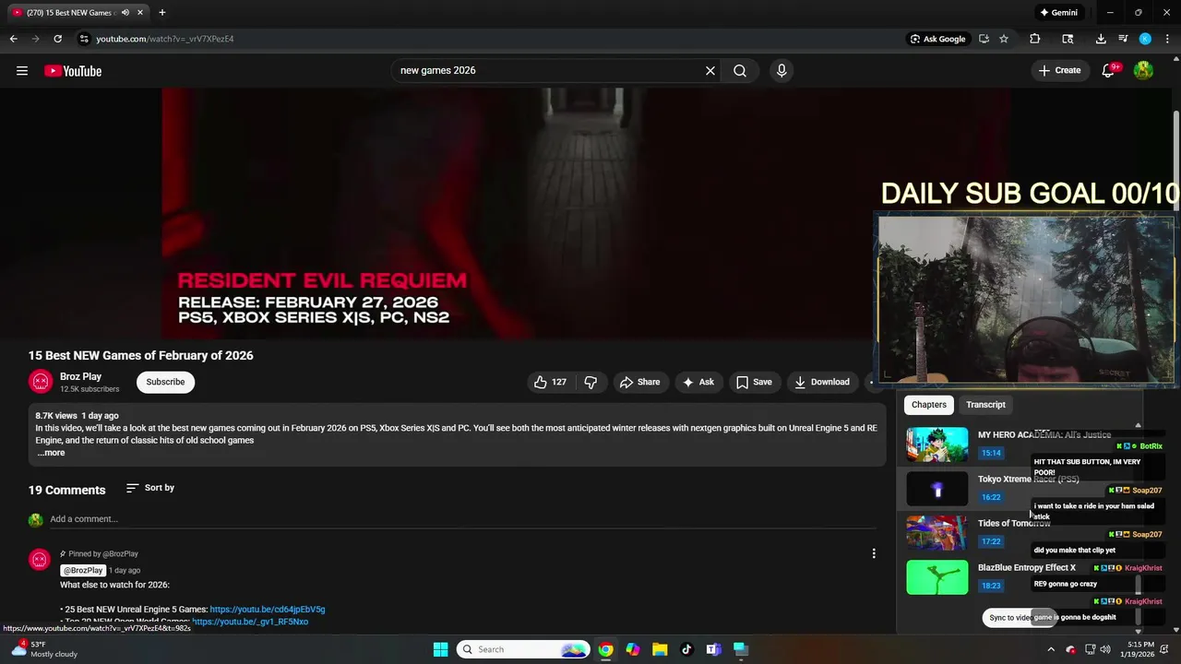This screenshot has height=664, width=1181.
Task: Bookmark this page with the star
Action: (1004, 39)
